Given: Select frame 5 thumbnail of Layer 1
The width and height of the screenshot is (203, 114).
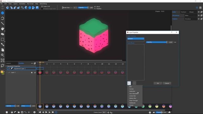Looking at the screenshot, I should point(68,72).
